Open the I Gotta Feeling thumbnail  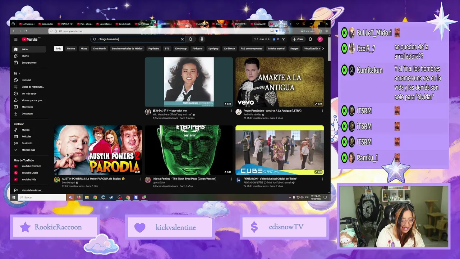pos(189,150)
